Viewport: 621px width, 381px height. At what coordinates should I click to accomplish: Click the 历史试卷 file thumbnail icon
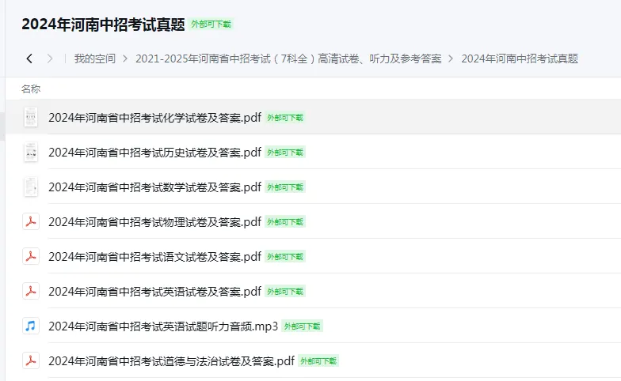(x=30, y=152)
